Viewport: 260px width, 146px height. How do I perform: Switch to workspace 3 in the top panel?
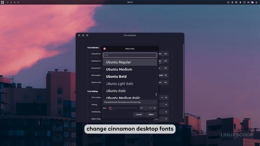coord(15,2)
